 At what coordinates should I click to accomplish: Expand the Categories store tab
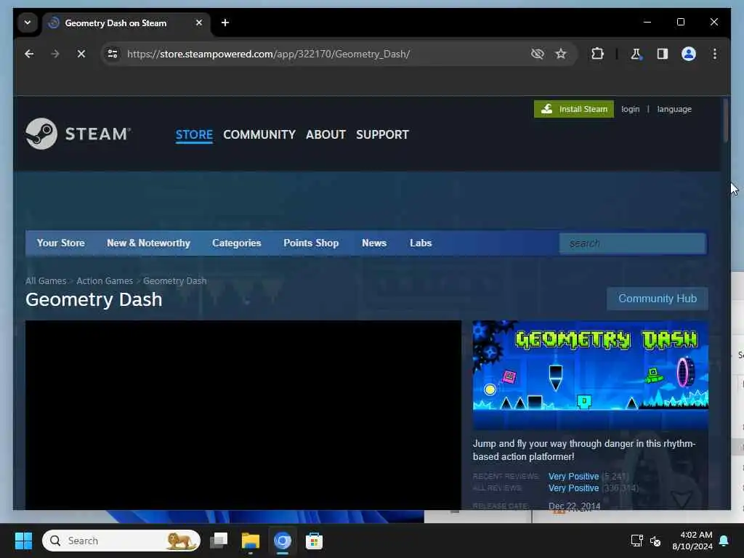(237, 243)
